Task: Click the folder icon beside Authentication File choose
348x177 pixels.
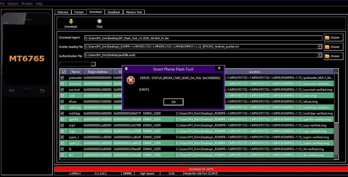Action: (x=327, y=56)
